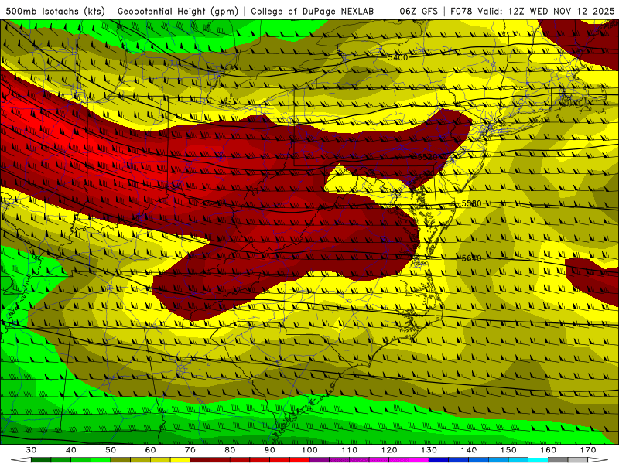
Task: Click the '500mb Isotachs (kts)' title text
Action: pos(56,12)
